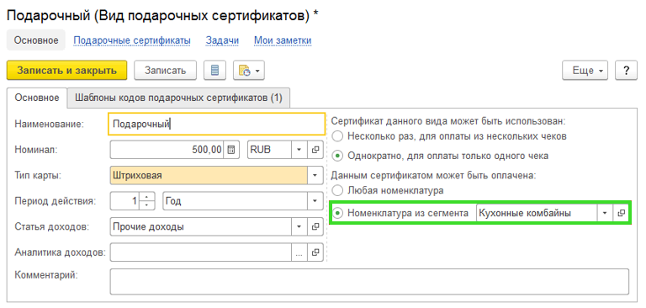646x308 pixels.
Task: Click the Записать button
Action: pyautogui.click(x=165, y=71)
